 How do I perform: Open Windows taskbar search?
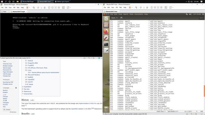click(x=6, y=2)
